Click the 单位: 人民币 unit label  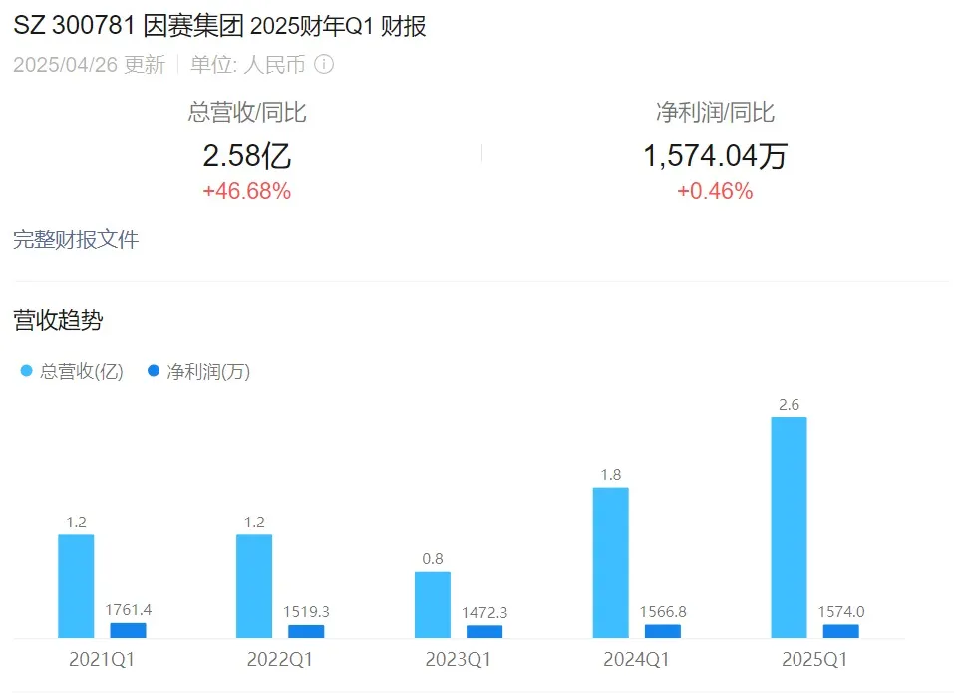click(x=247, y=65)
